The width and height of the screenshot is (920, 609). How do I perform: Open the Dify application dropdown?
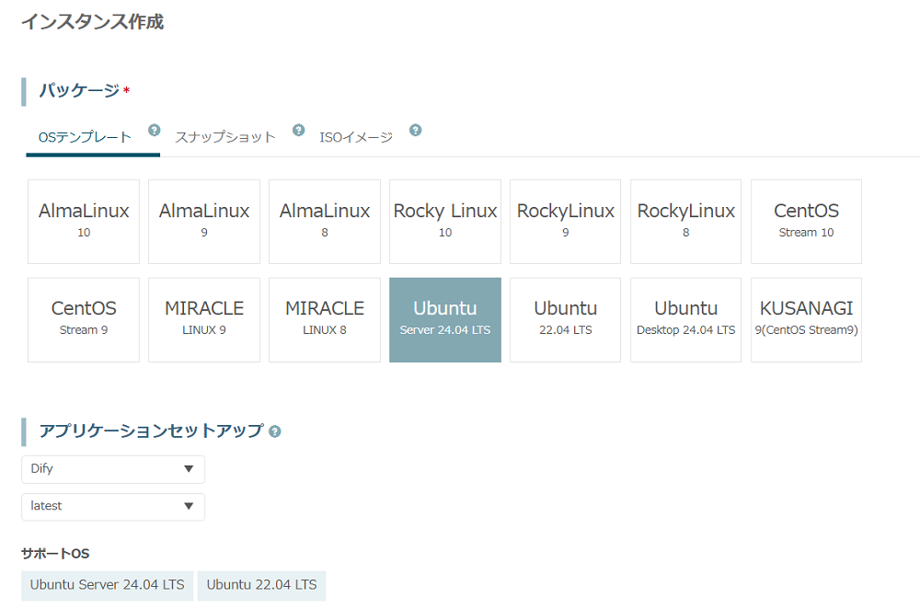[x=113, y=469]
